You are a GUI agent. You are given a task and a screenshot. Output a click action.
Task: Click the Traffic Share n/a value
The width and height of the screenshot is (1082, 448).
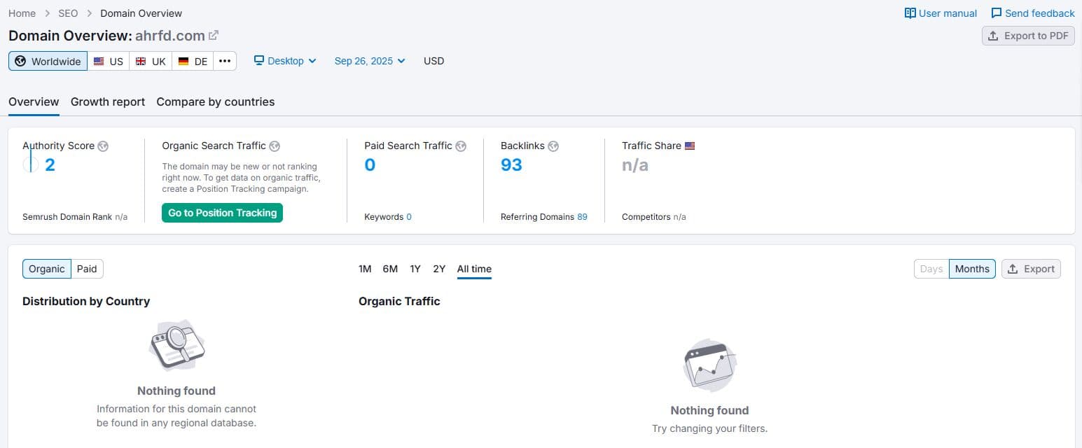click(635, 165)
